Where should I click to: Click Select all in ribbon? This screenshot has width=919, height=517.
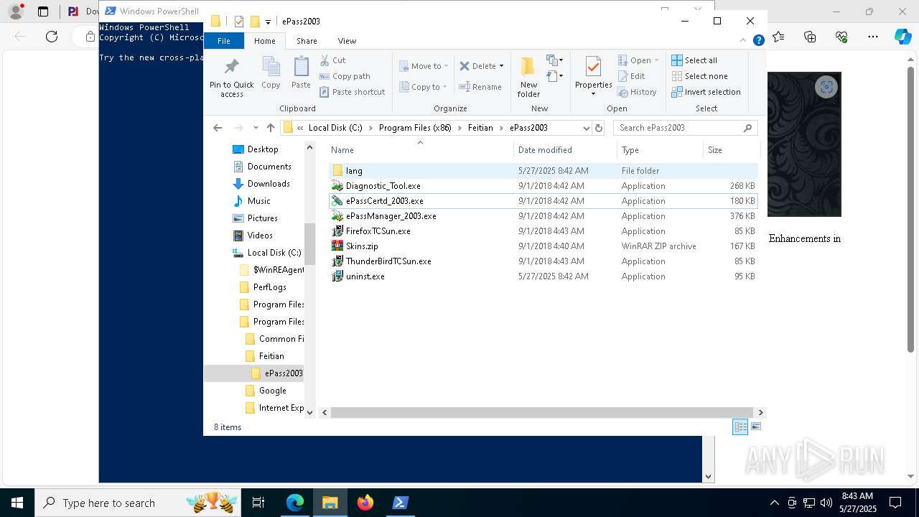[694, 60]
